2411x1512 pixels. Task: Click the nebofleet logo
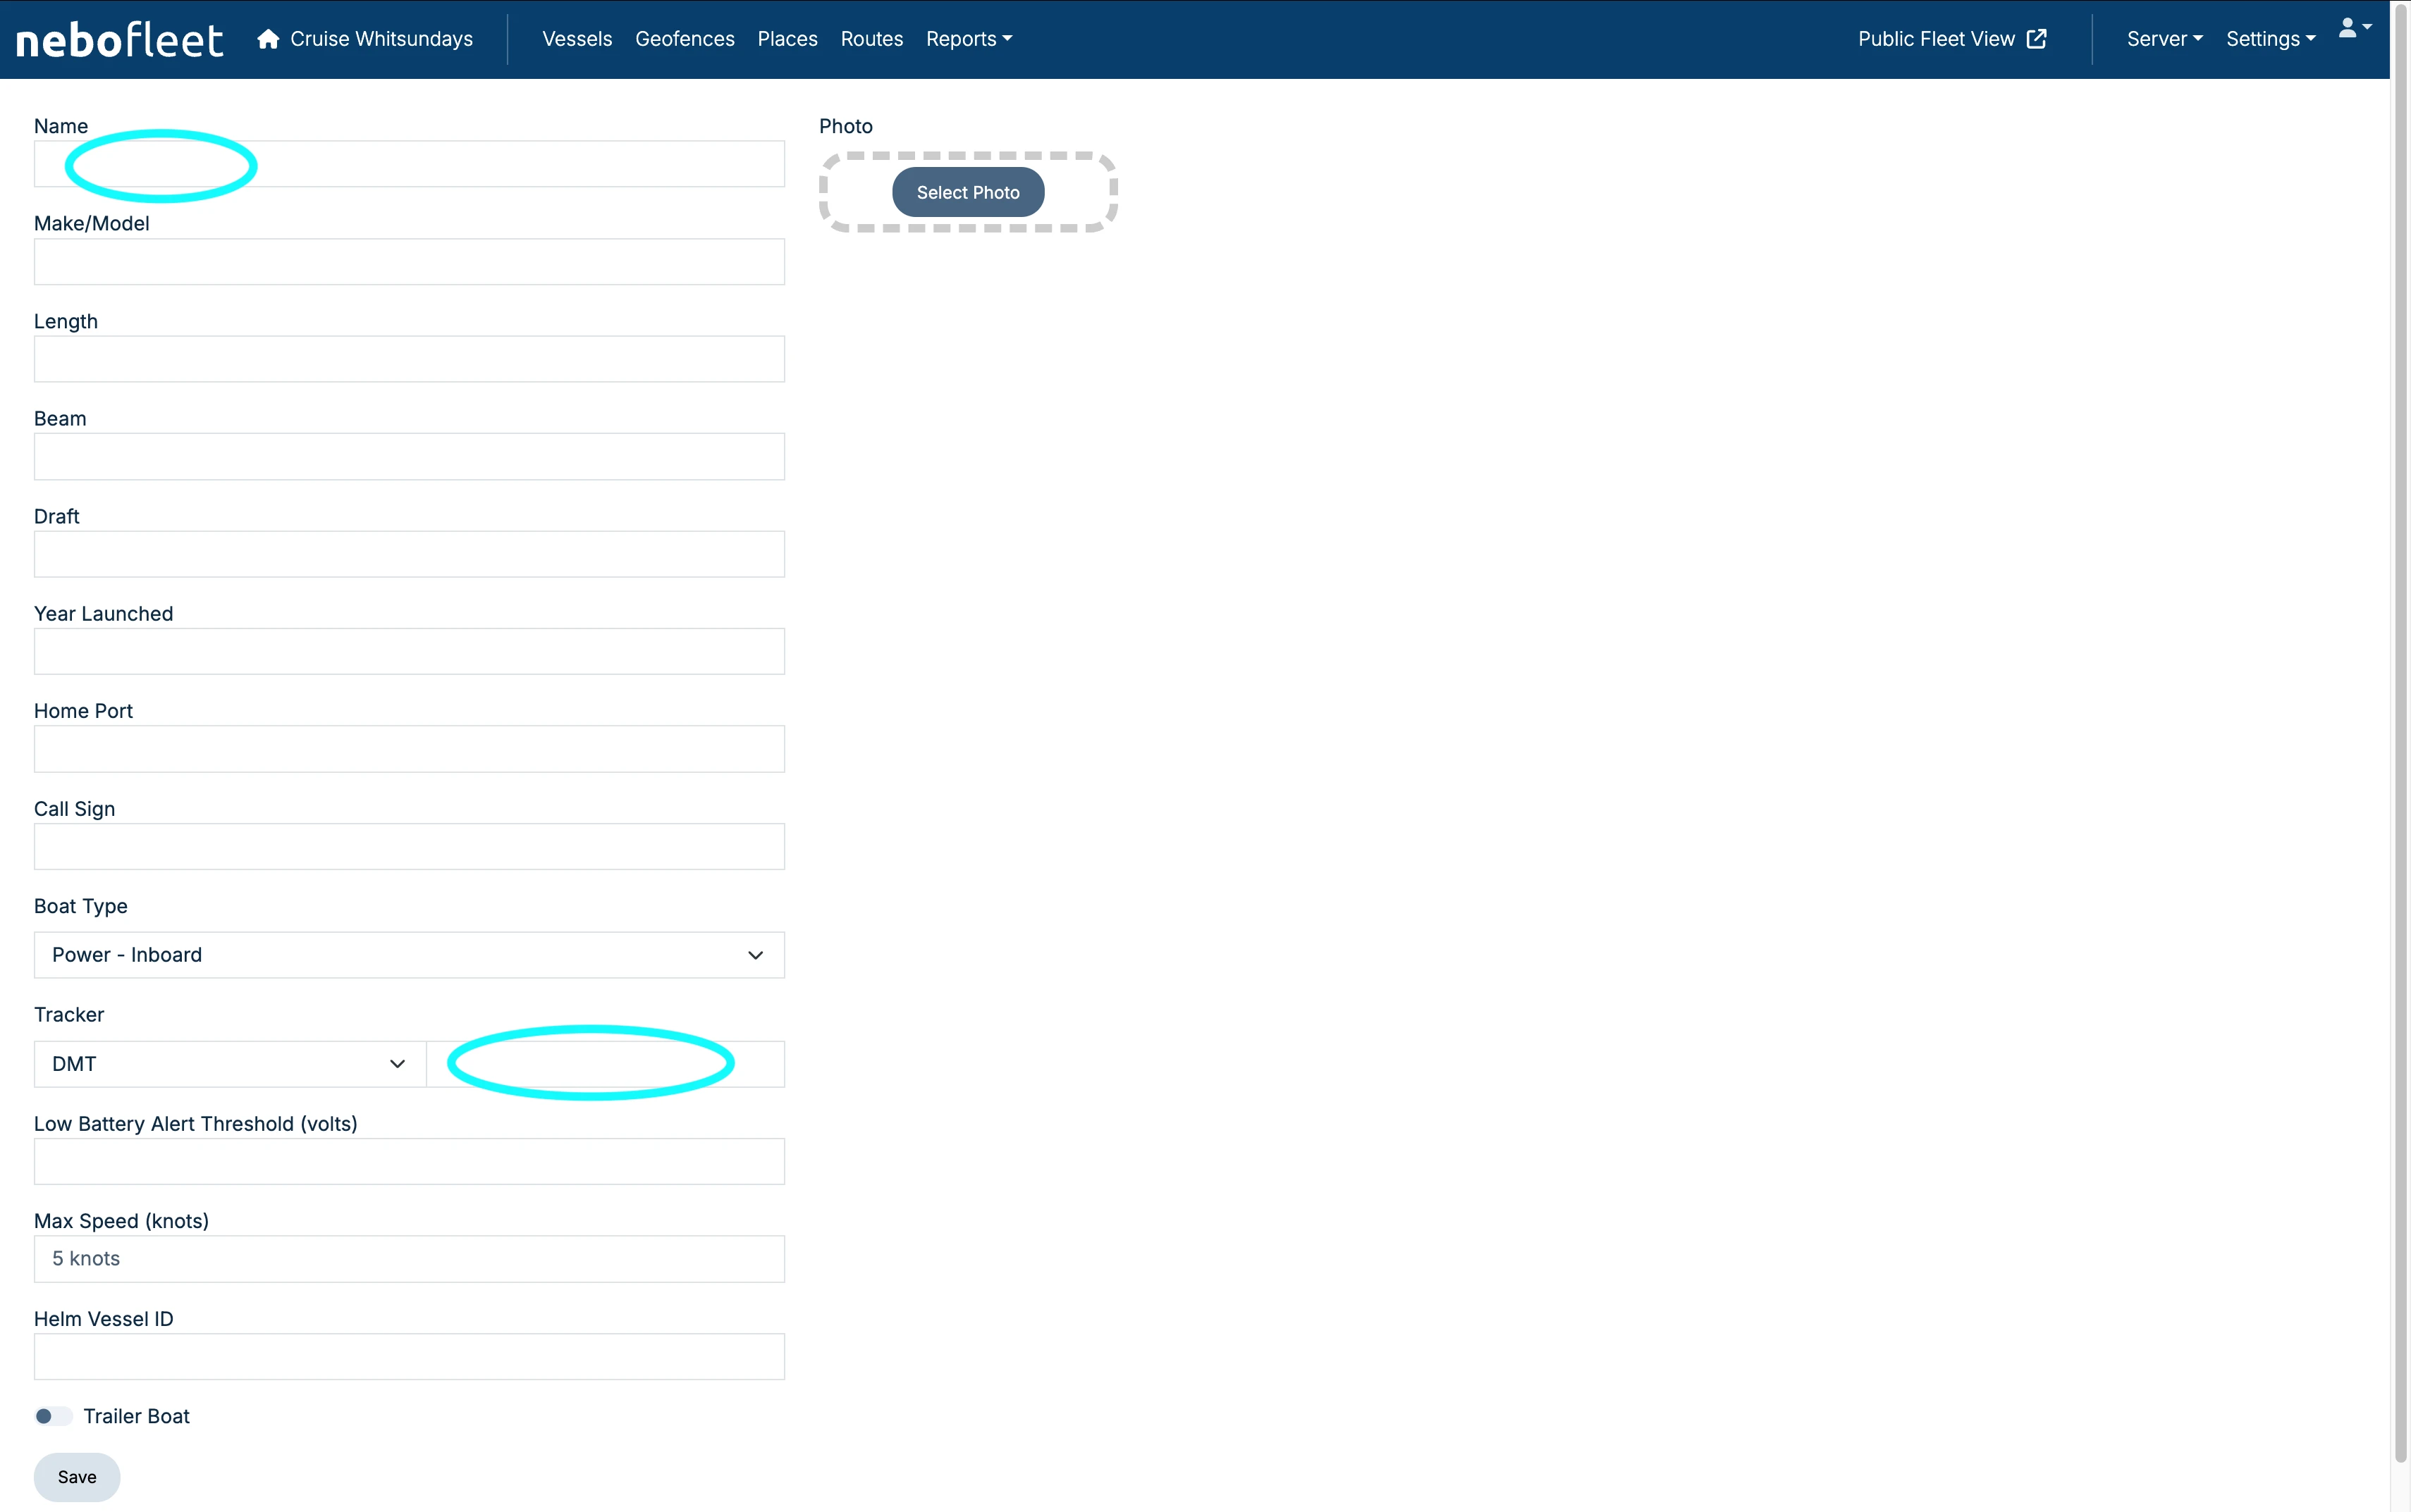[119, 40]
